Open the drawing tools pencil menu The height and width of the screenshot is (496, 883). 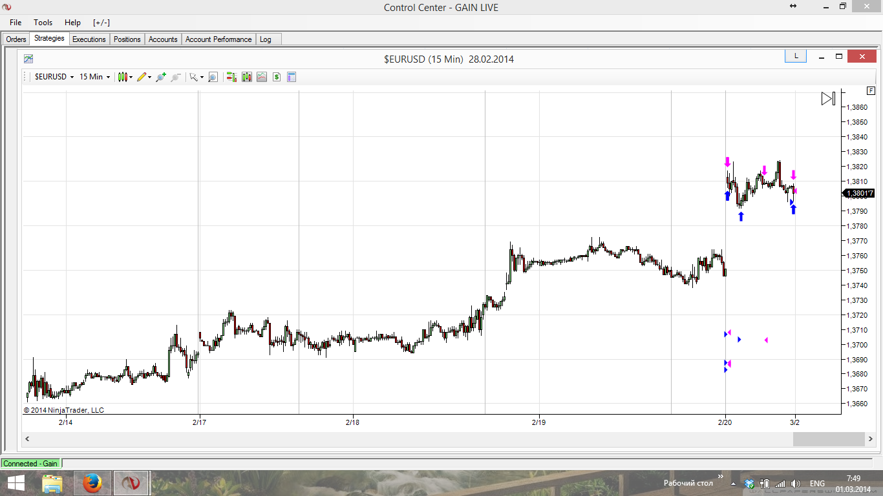pos(144,77)
